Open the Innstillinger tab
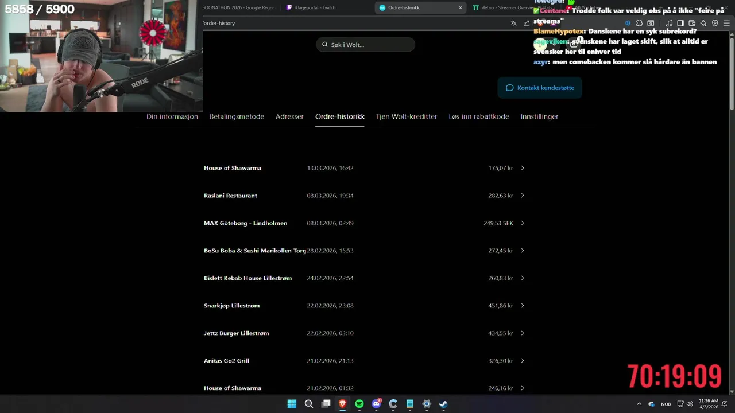Viewport: 735px width, 413px height. [x=539, y=116]
